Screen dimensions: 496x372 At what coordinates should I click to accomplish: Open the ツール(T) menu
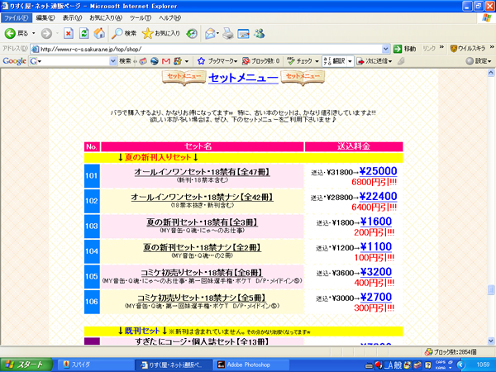(141, 18)
